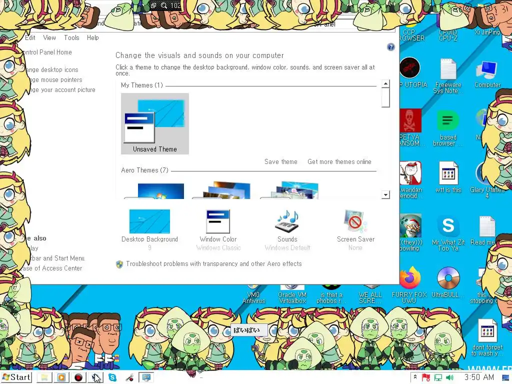This screenshot has height=384, width=512.
Task: Open Change mouse pointers link
Action: pos(55,79)
